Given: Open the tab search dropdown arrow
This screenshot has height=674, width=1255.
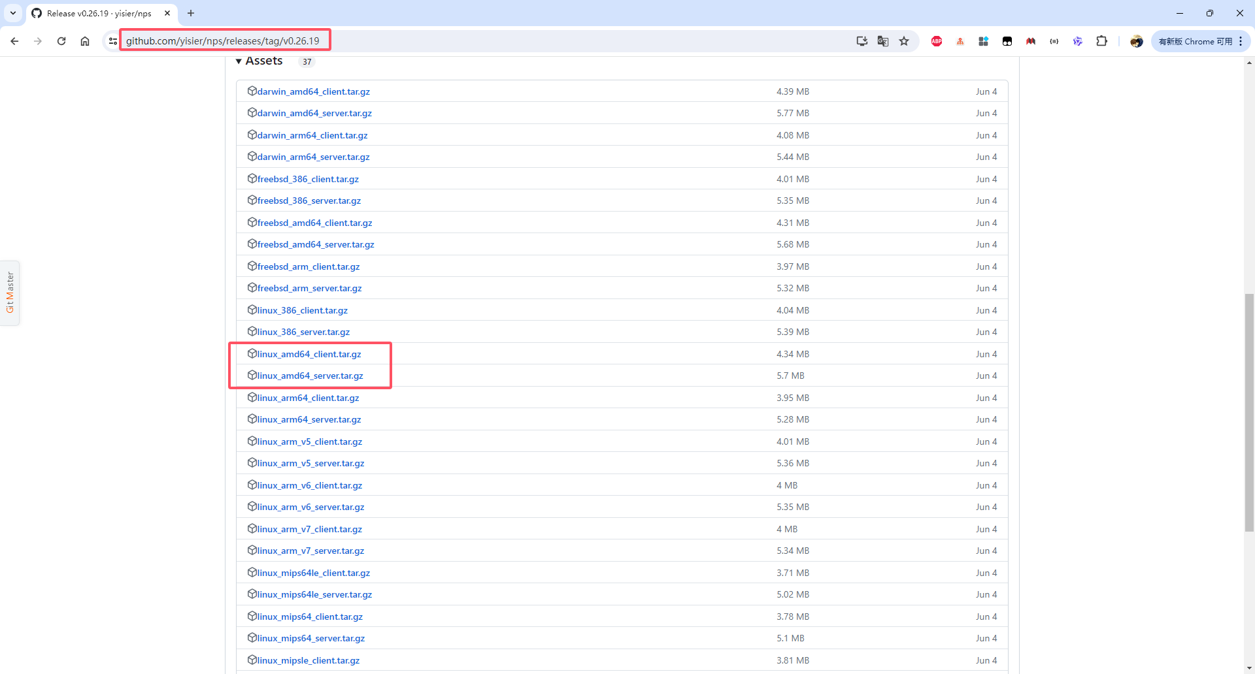Looking at the screenshot, I should [13, 13].
